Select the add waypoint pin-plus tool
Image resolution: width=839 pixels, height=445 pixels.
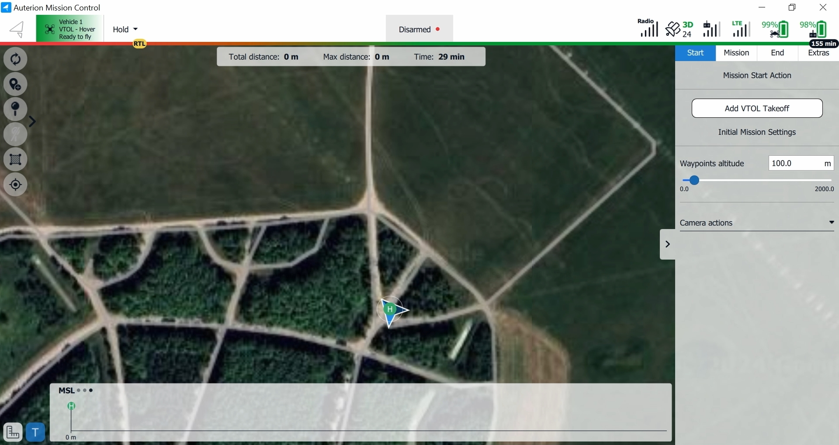pos(15,84)
